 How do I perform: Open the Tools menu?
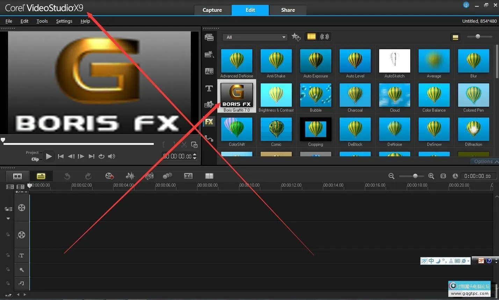coord(42,21)
